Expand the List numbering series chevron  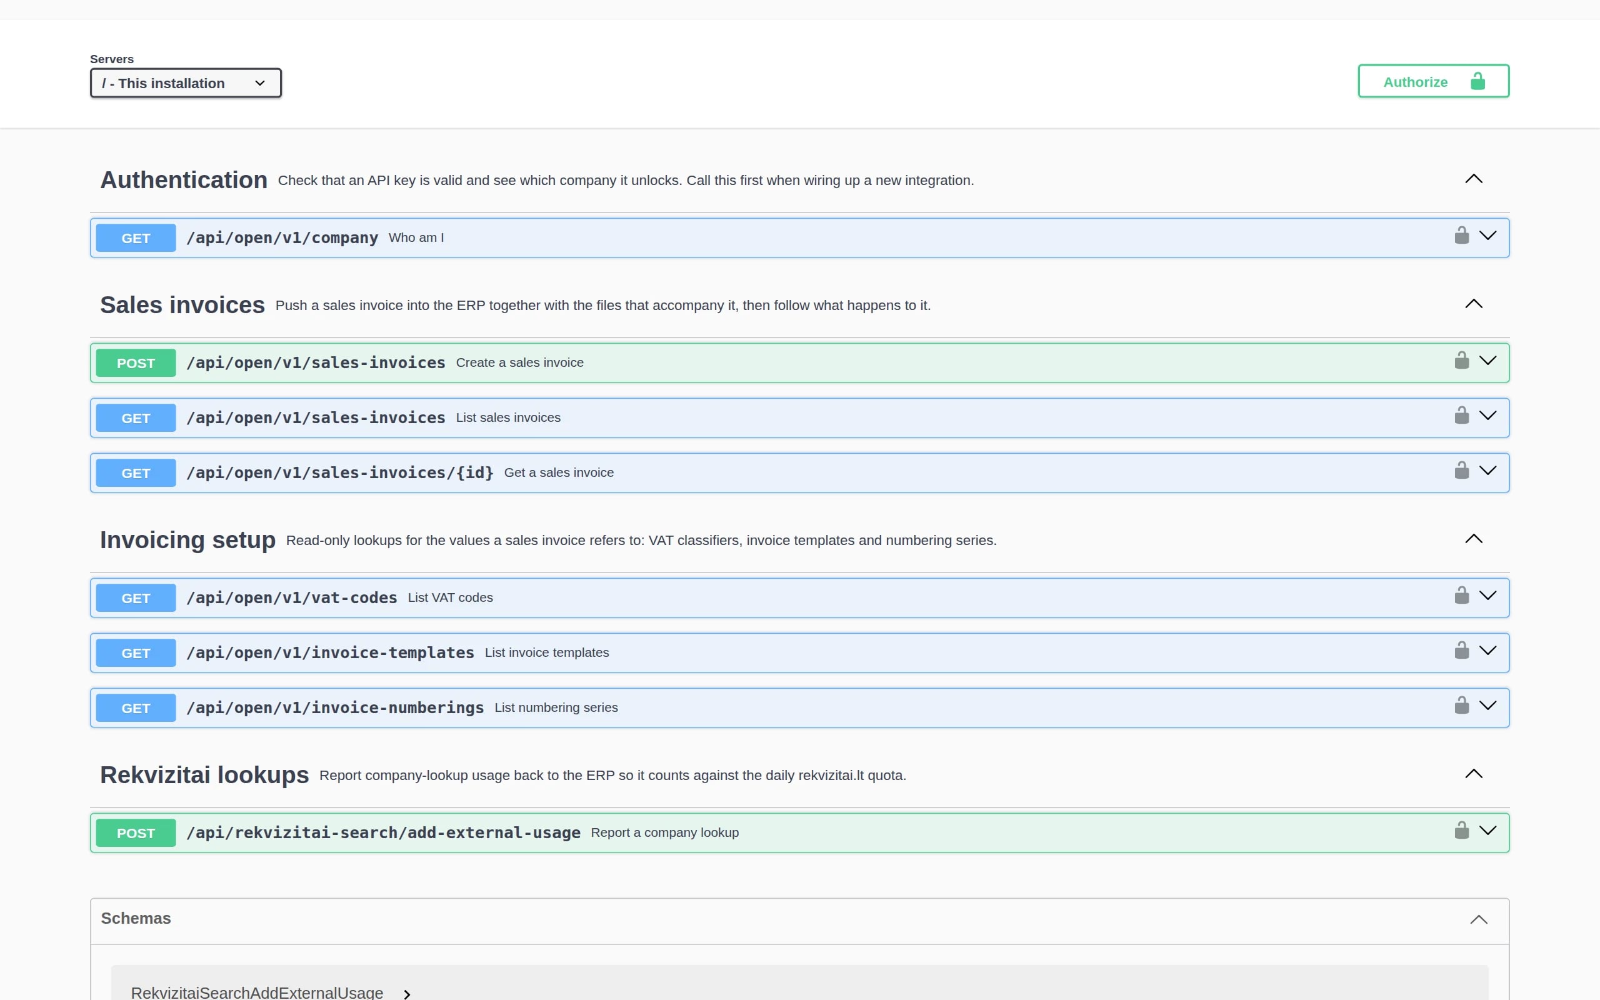(x=1487, y=705)
